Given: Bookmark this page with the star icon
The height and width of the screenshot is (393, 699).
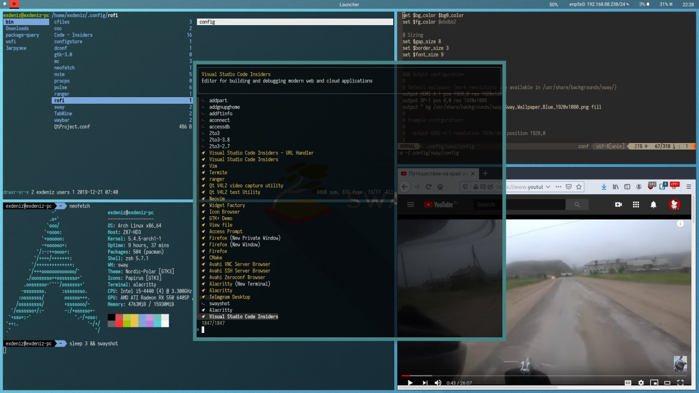Looking at the screenshot, I should coord(579,187).
